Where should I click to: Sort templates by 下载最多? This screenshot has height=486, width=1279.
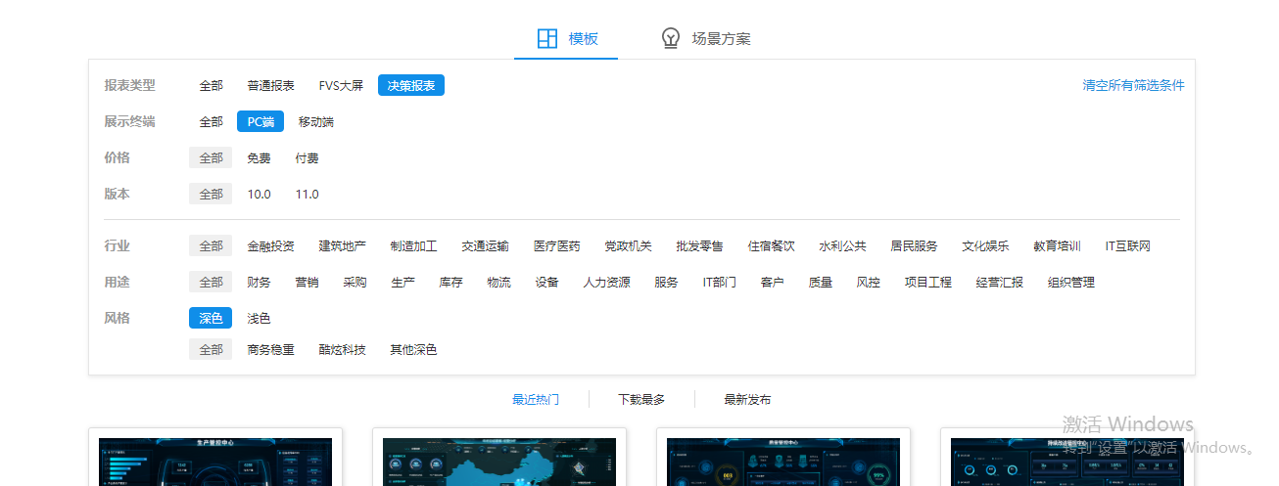(641, 399)
